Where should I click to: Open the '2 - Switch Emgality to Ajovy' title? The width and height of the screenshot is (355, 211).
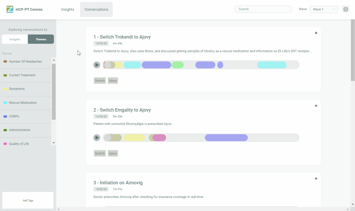(x=122, y=110)
